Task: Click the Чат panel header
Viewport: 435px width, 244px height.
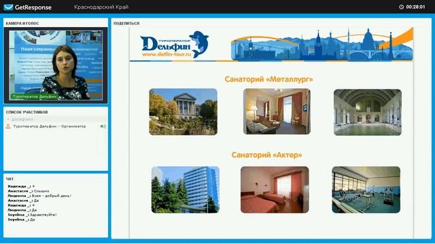Action: 10,179
